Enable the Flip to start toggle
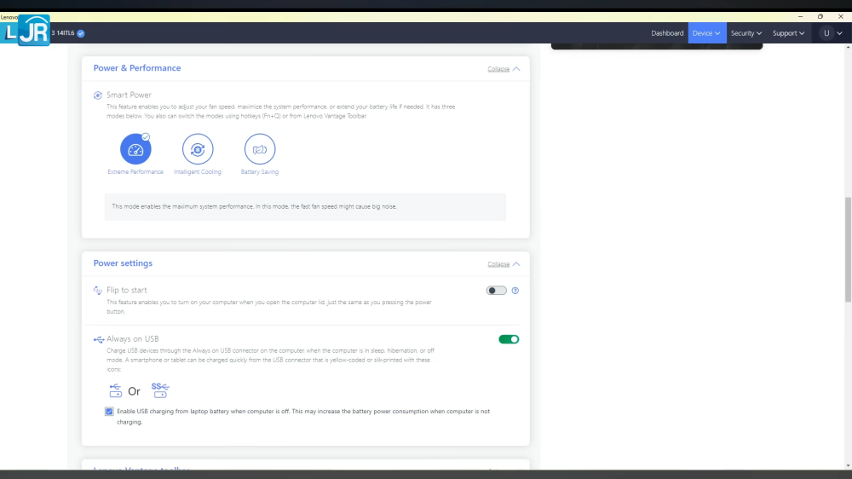852x479 pixels. (x=496, y=291)
